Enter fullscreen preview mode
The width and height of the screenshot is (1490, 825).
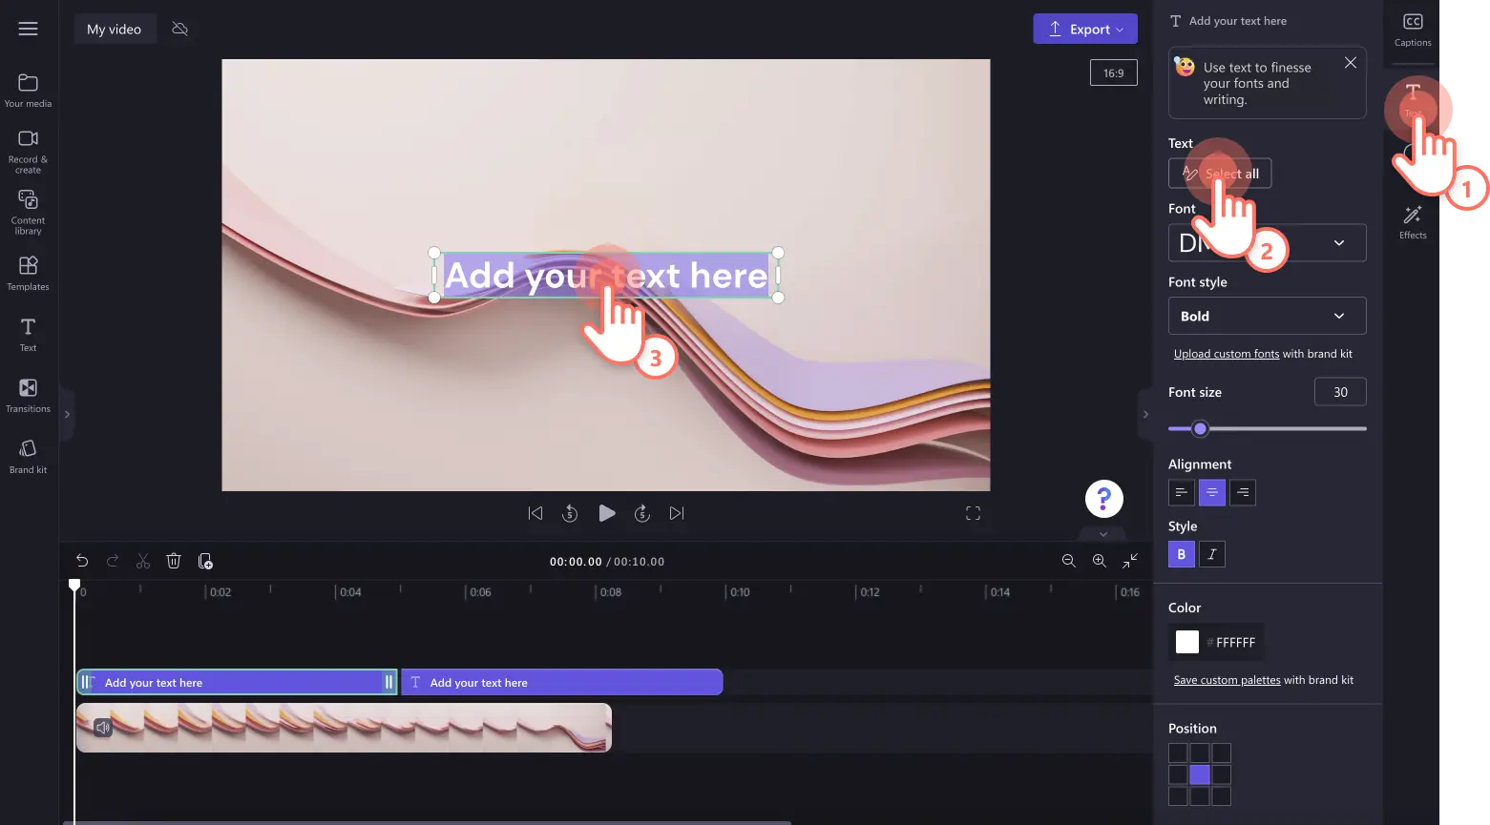(x=973, y=513)
